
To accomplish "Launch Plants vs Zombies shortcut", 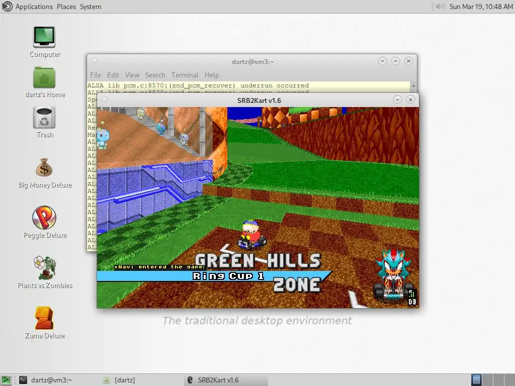I will coord(45,267).
